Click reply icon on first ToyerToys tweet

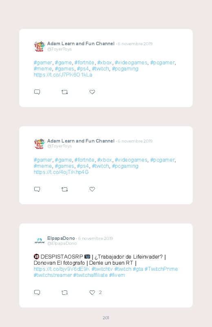point(37,92)
